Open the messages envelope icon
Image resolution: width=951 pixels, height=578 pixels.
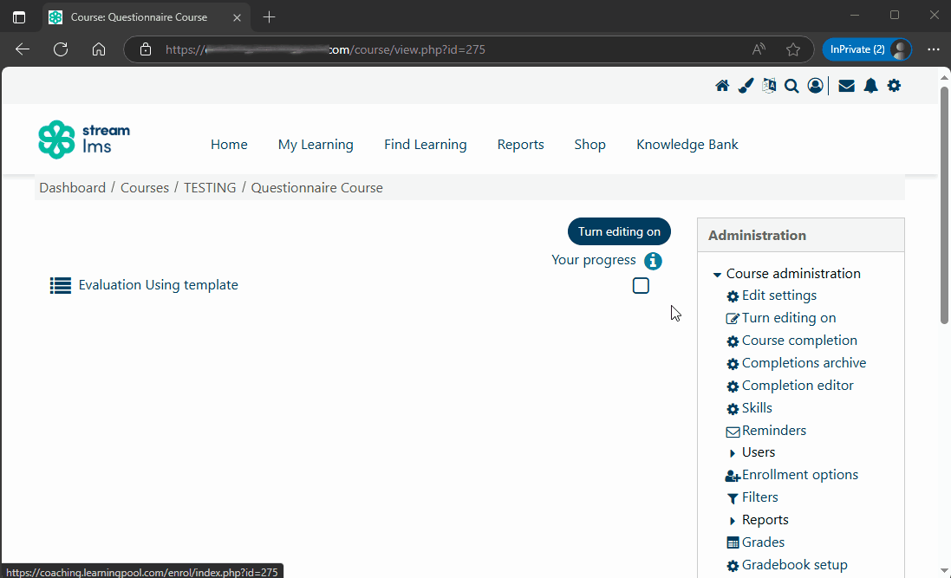846,86
